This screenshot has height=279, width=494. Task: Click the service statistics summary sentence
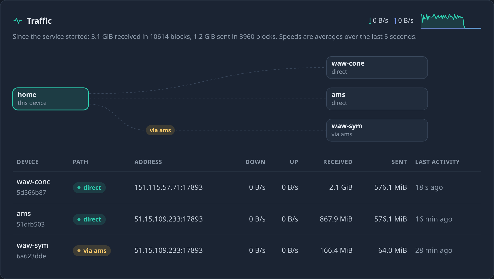tap(215, 37)
